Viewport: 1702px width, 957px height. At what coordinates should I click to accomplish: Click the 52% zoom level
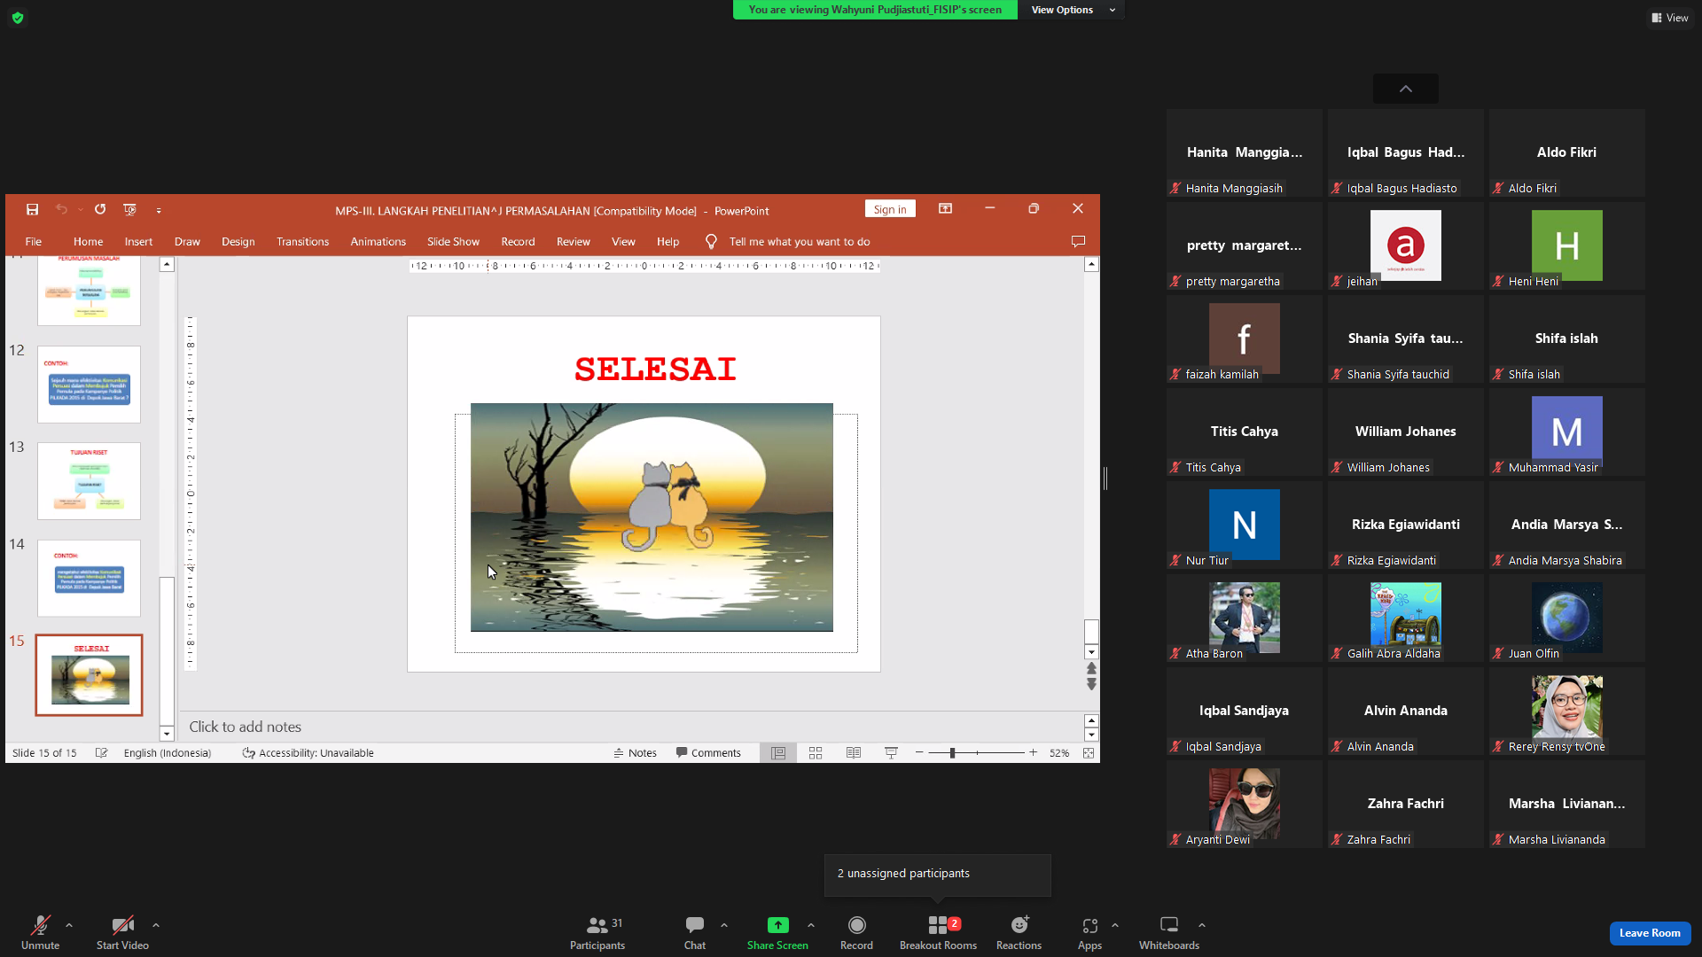(x=1059, y=752)
